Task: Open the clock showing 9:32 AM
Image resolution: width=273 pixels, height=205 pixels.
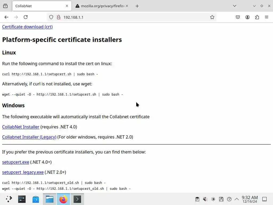Action: coord(250,199)
